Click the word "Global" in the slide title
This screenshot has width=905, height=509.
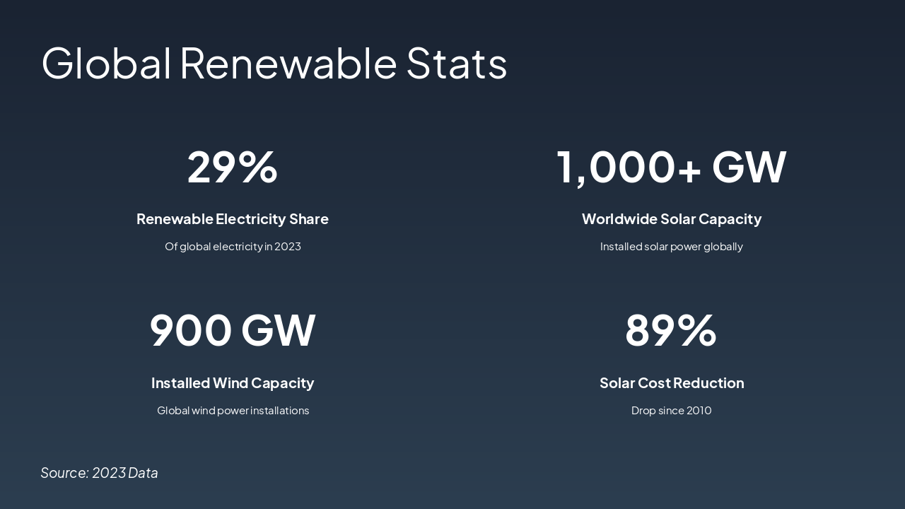coord(107,63)
